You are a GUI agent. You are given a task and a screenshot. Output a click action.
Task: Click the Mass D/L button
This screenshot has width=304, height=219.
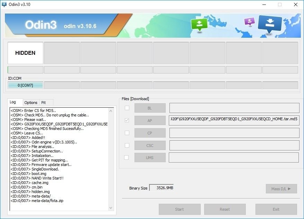[281, 189]
